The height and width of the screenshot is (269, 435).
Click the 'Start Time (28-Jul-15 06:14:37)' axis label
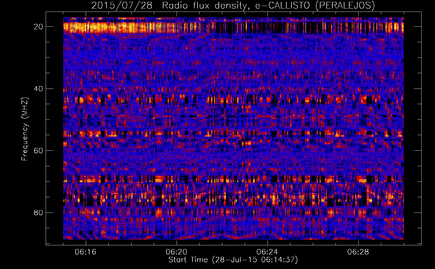pyautogui.click(x=233, y=260)
